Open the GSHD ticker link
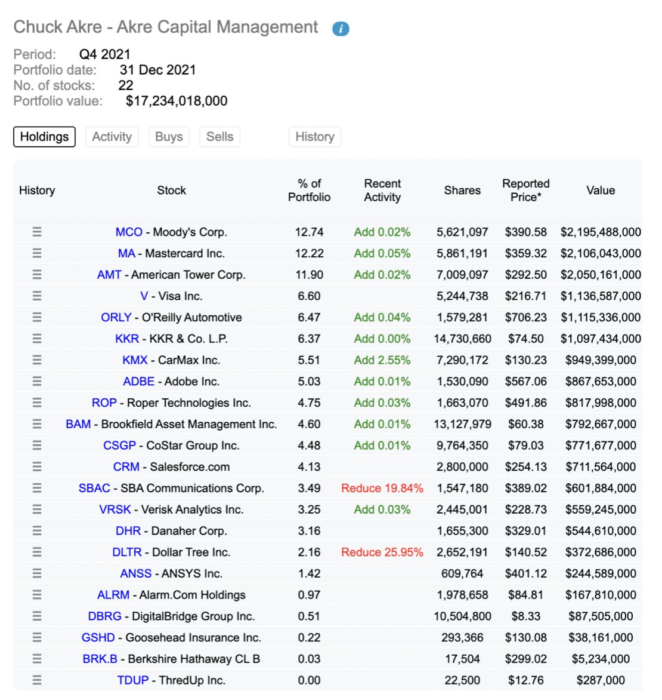This screenshot has width=662, height=700. pyautogui.click(x=98, y=637)
